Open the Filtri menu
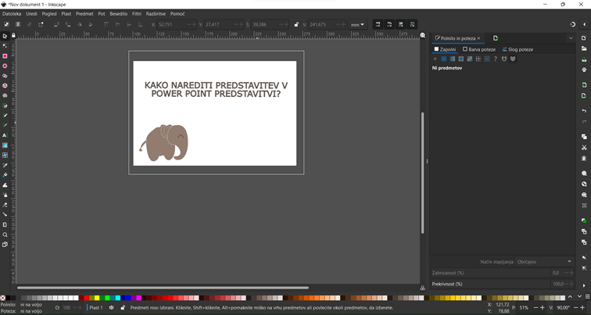This screenshot has width=591, height=315. pyautogui.click(x=137, y=13)
